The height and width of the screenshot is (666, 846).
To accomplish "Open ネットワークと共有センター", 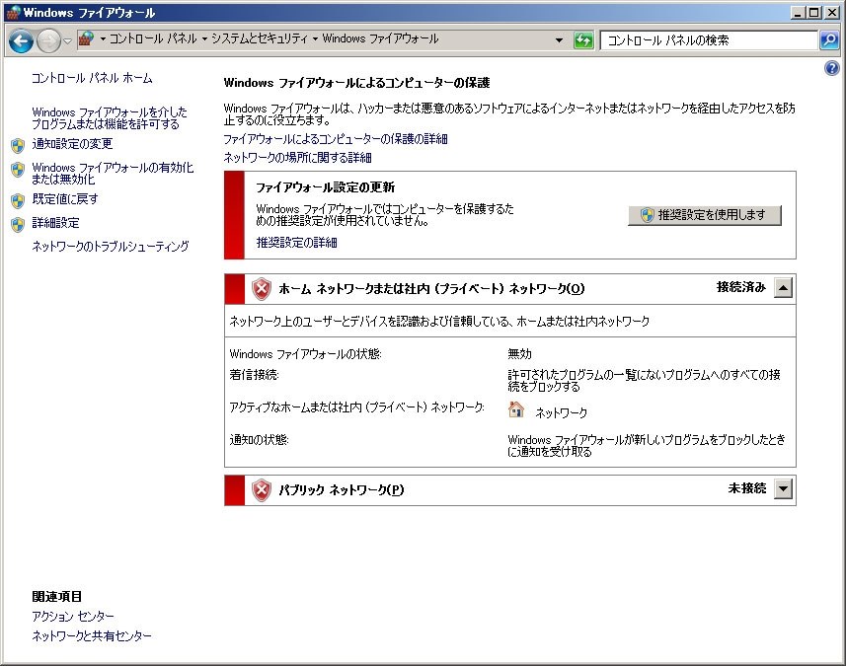I will 92,635.
